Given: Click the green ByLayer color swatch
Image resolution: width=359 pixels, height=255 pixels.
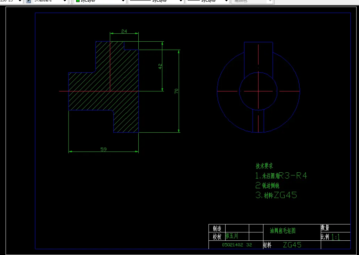Looking at the screenshot, I should tap(78, 1).
